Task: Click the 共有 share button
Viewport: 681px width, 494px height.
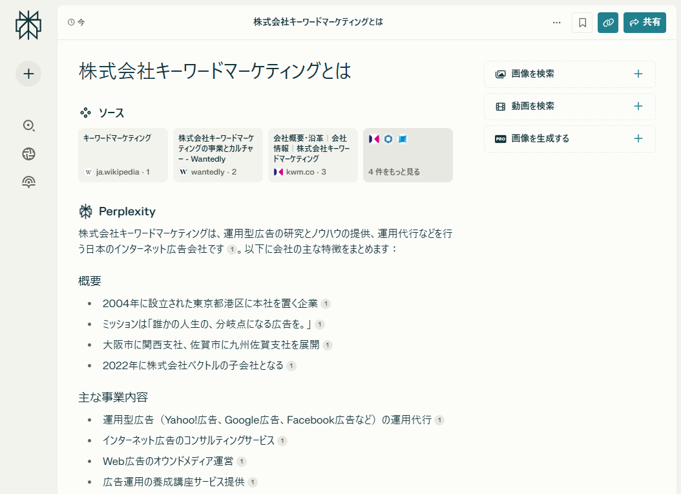Action: 645,23
